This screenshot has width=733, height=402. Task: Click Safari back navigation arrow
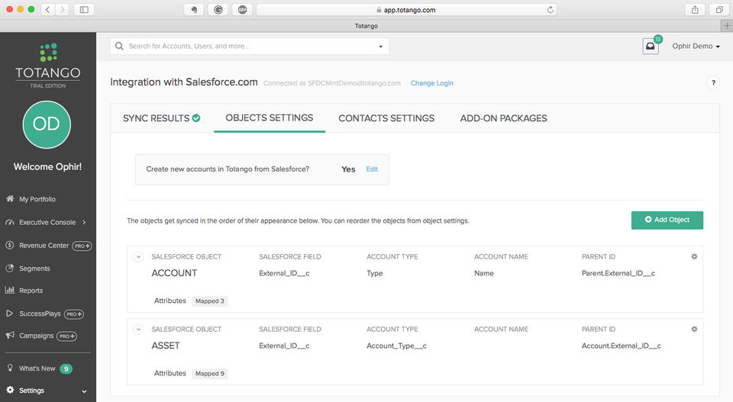pyautogui.click(x=47, y=9)
